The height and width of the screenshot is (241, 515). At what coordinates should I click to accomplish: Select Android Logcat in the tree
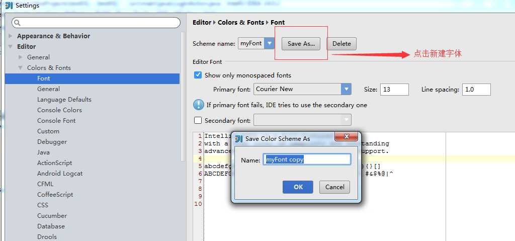point(60,173)
